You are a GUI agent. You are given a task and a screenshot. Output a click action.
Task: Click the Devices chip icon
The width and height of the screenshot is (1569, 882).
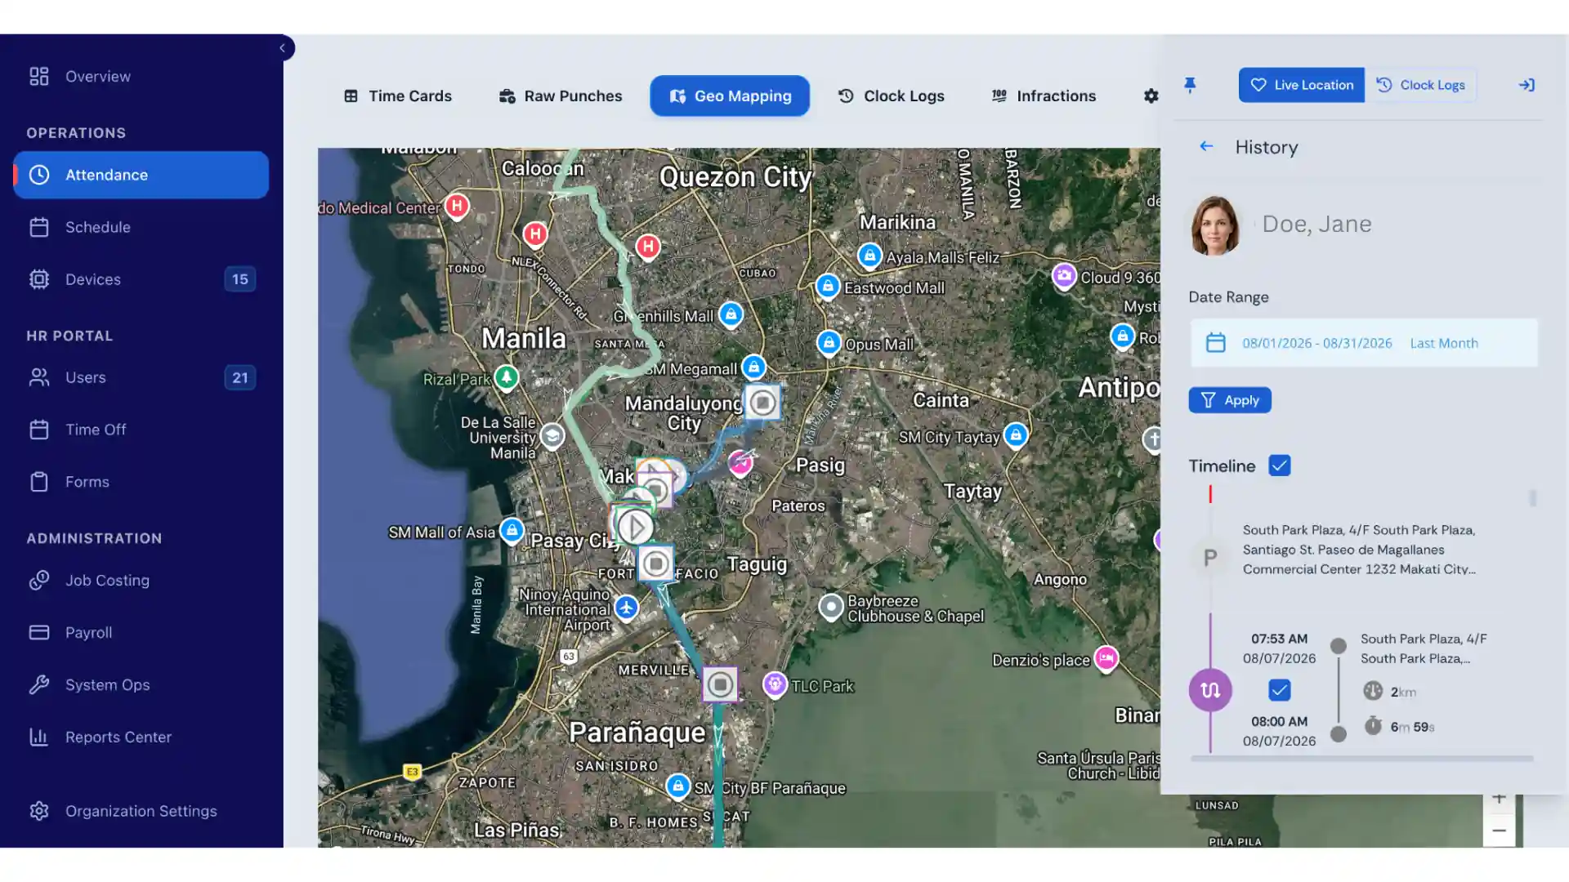pyautogui.click(x=39, y=279)
